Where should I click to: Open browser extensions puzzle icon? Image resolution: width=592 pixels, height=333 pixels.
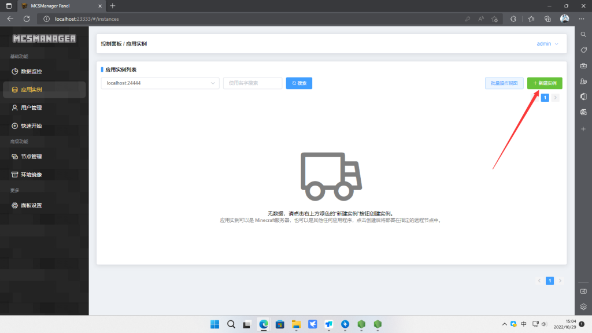coord(513,19)
